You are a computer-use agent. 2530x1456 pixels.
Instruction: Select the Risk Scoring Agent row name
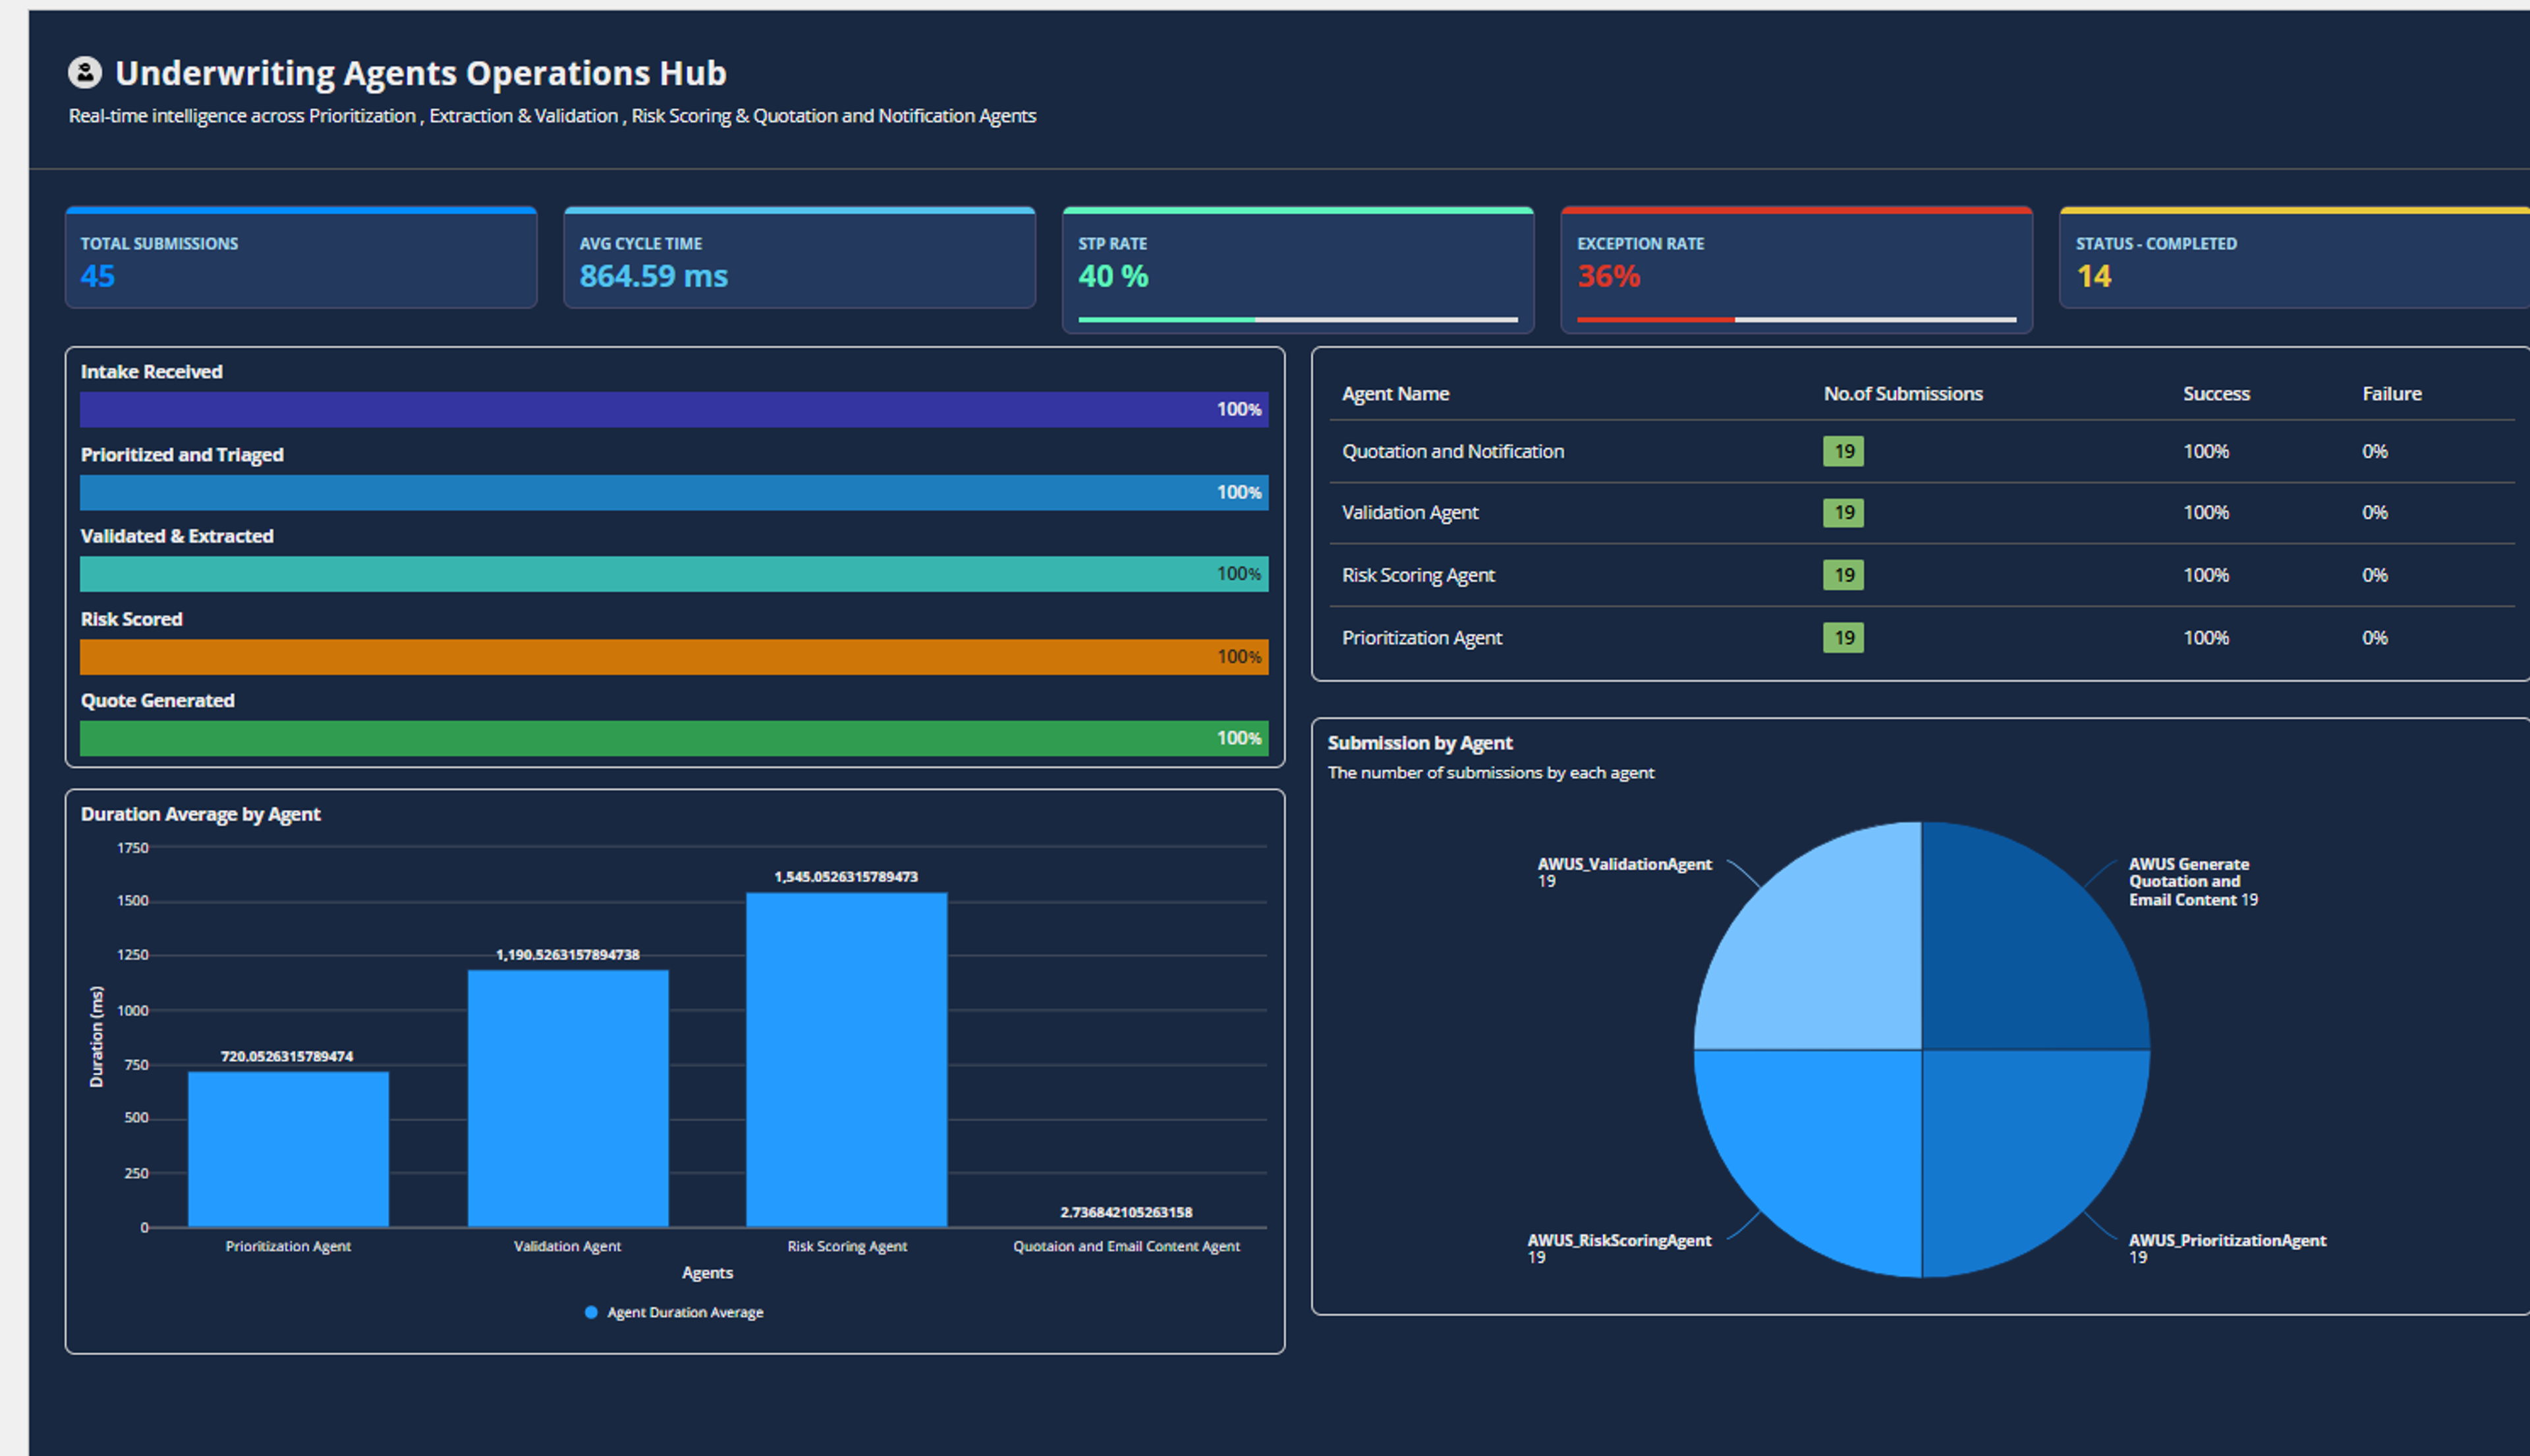click(x=1418, y=575)
